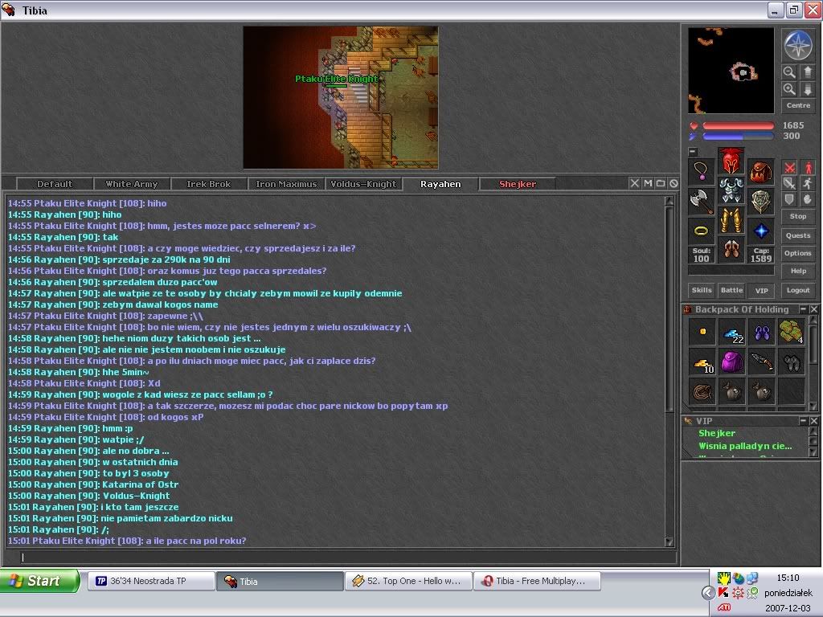823x617 pixels.
Task: Select the purple boots in the backpack
Action: click(762, 332)
